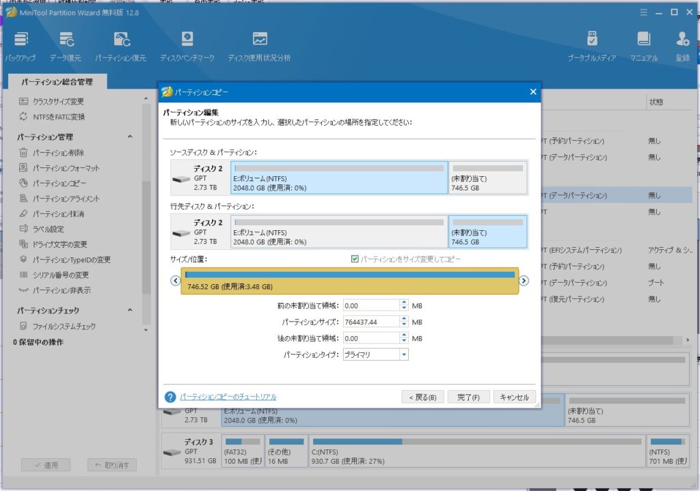This screenshot has width=700, height=491.
Task: Click the 完了(F) button
Action: pos(469,397)
